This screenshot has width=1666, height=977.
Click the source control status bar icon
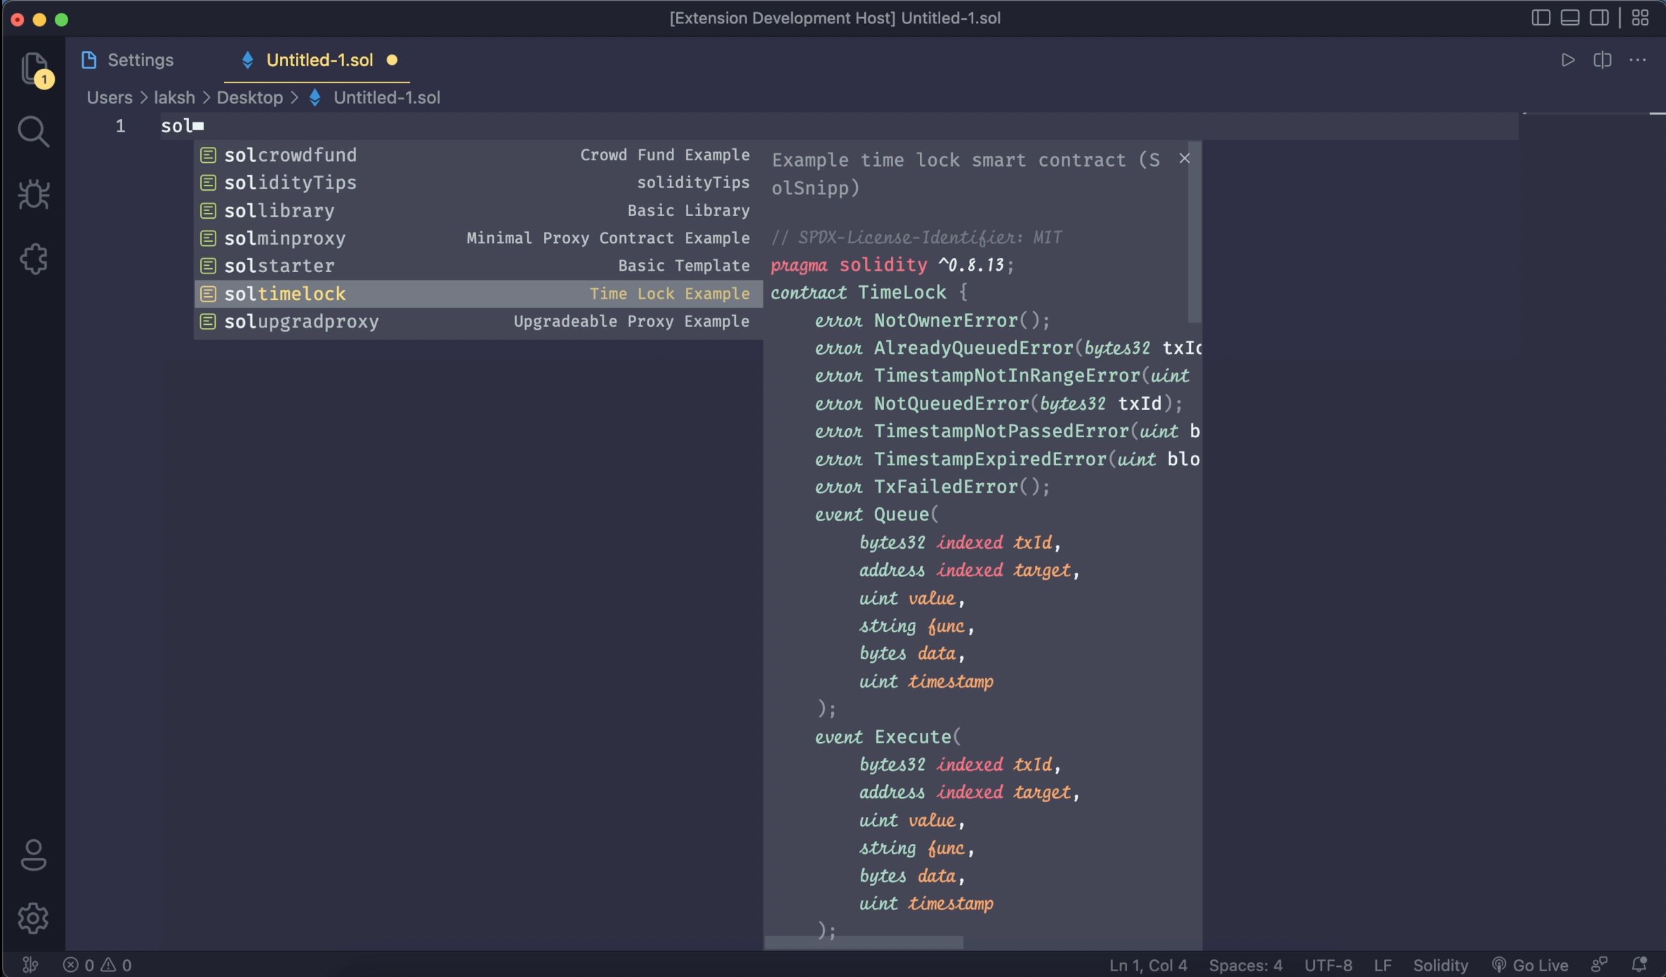[30, 965]
